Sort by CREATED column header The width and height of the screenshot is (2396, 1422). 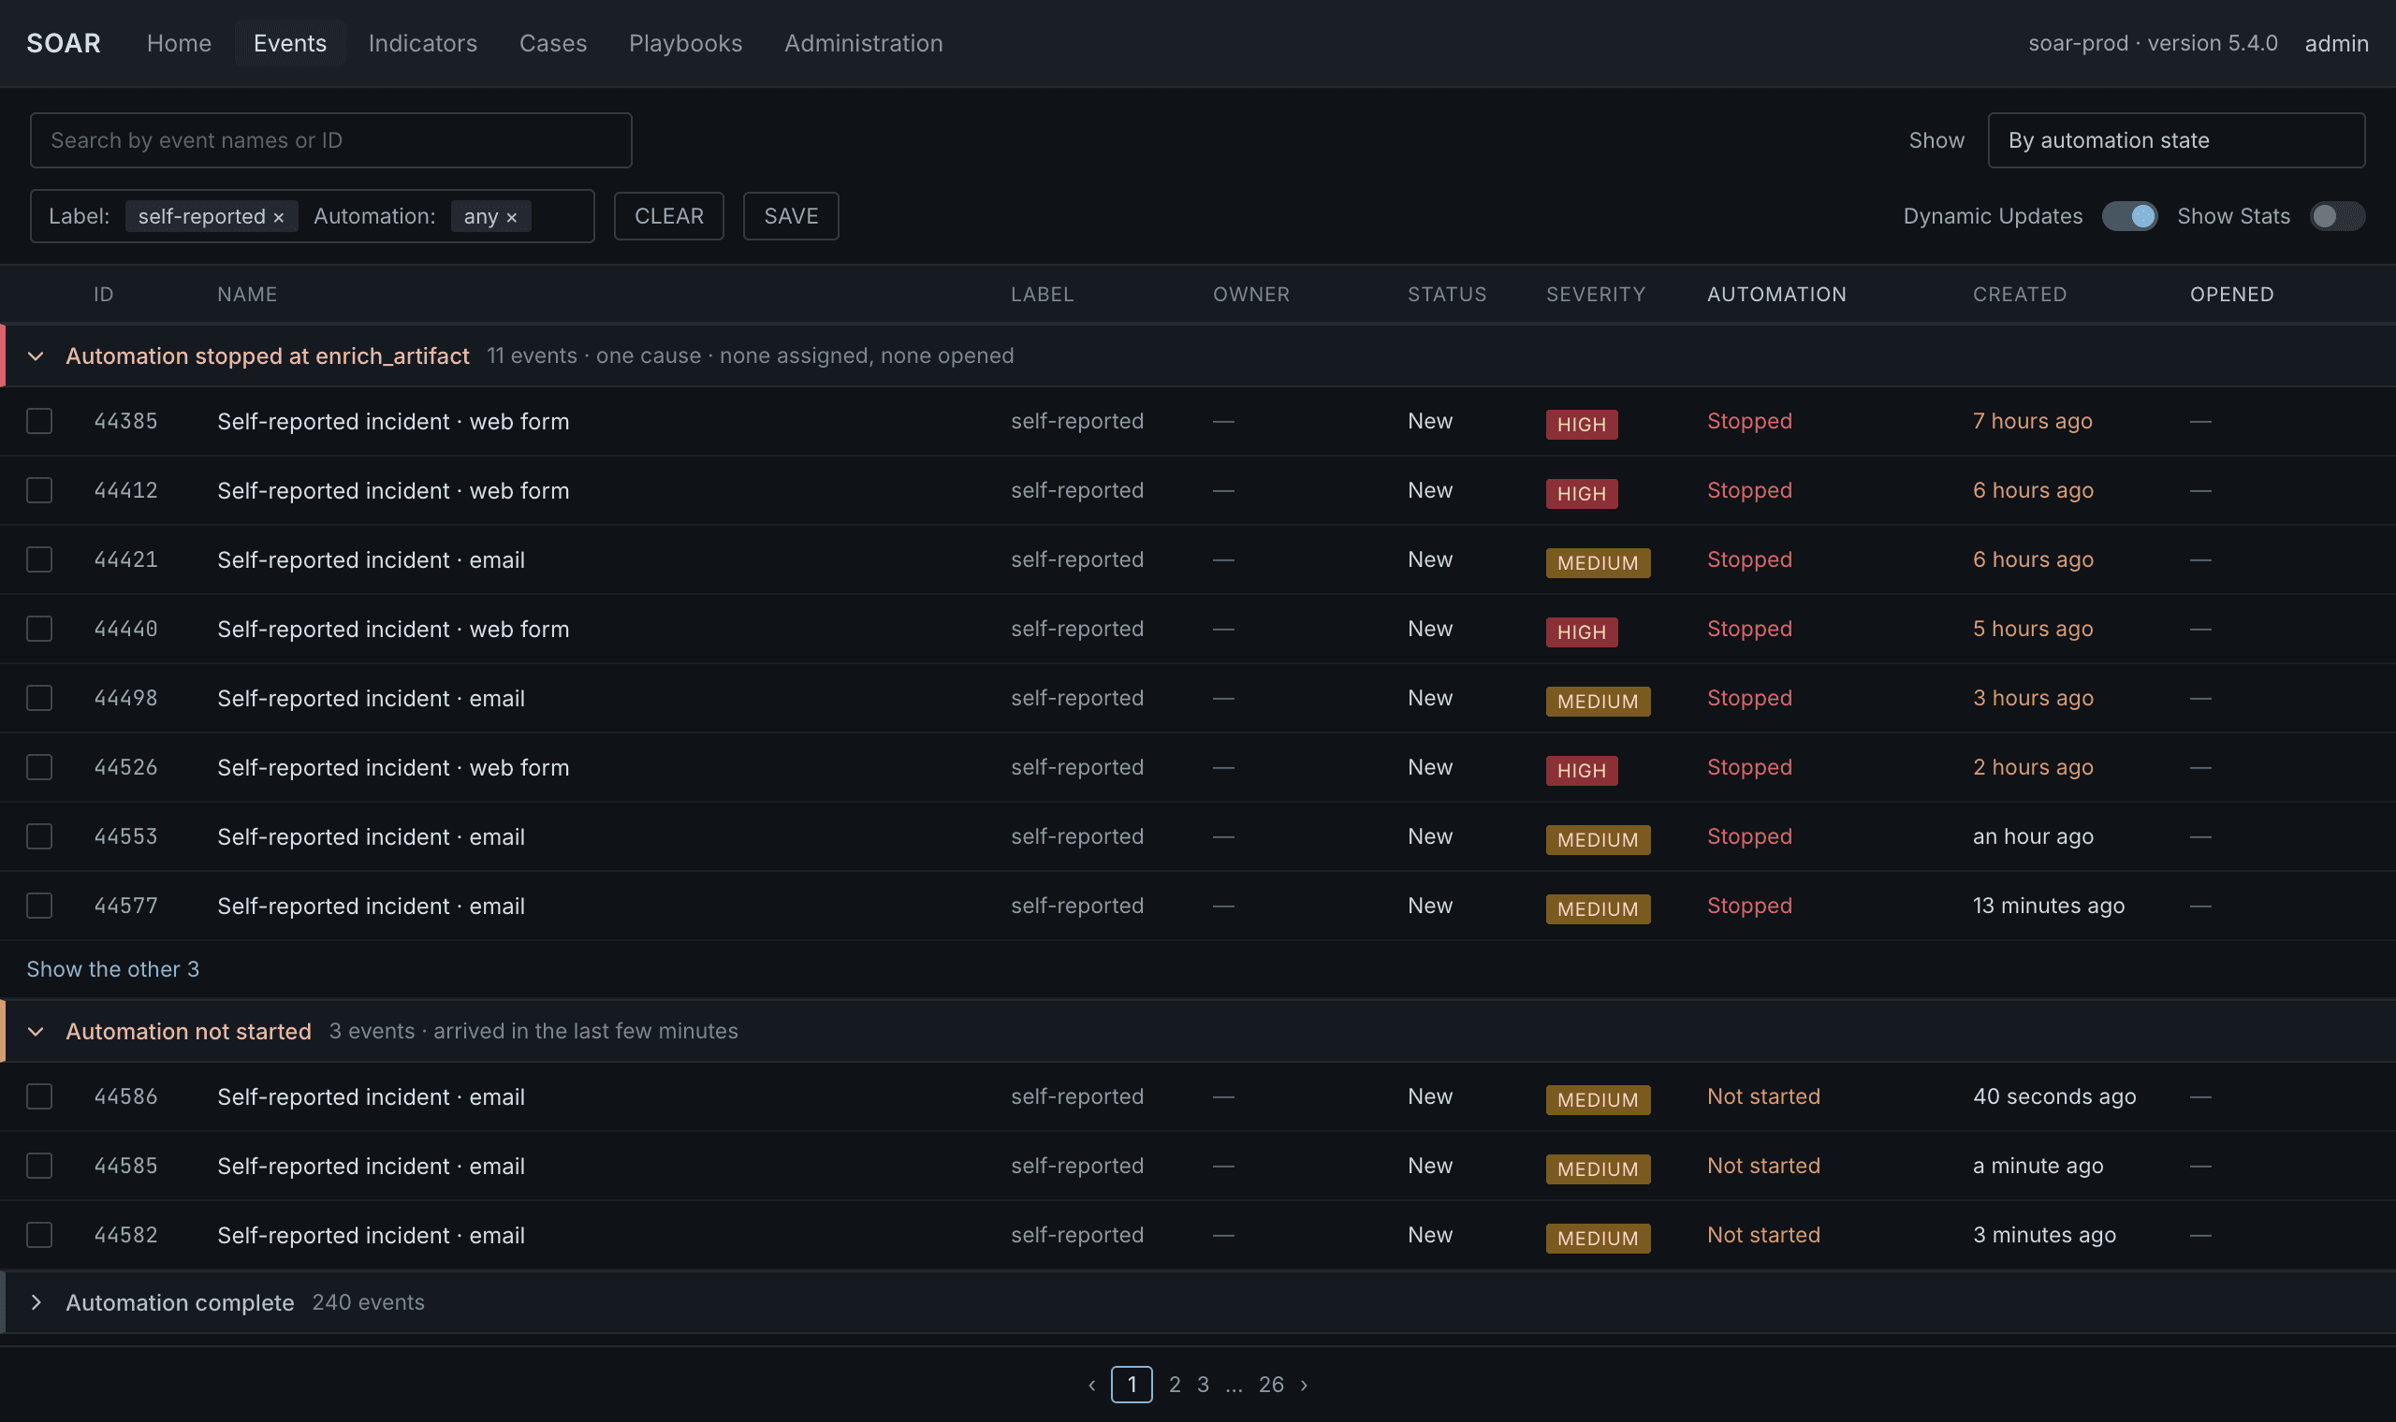(2020, 295)
